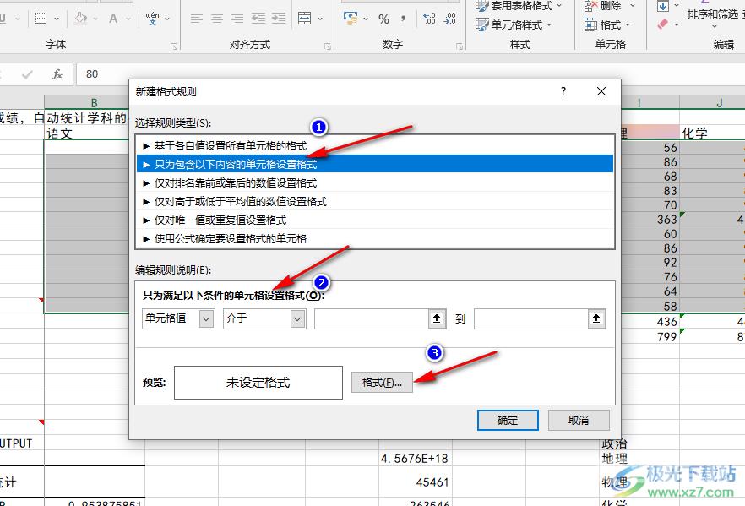This screenshot has width=745, height=506.
Task: Open borders dropdown arrow
Action: point(57,19)
